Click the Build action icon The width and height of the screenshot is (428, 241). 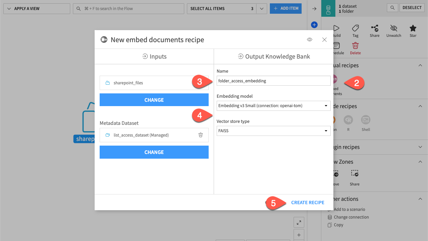click(x=336, y=28)
